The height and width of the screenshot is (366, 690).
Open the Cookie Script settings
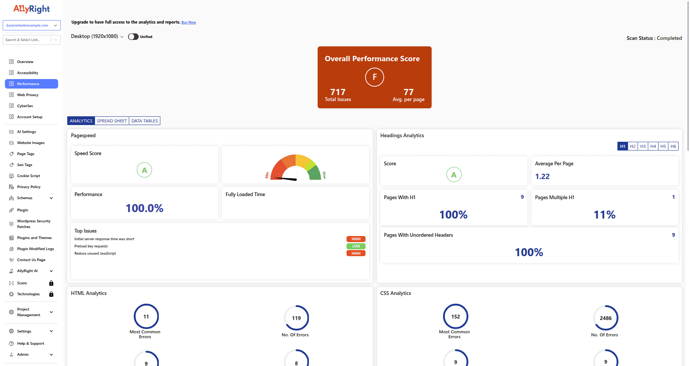coord(28,176)
